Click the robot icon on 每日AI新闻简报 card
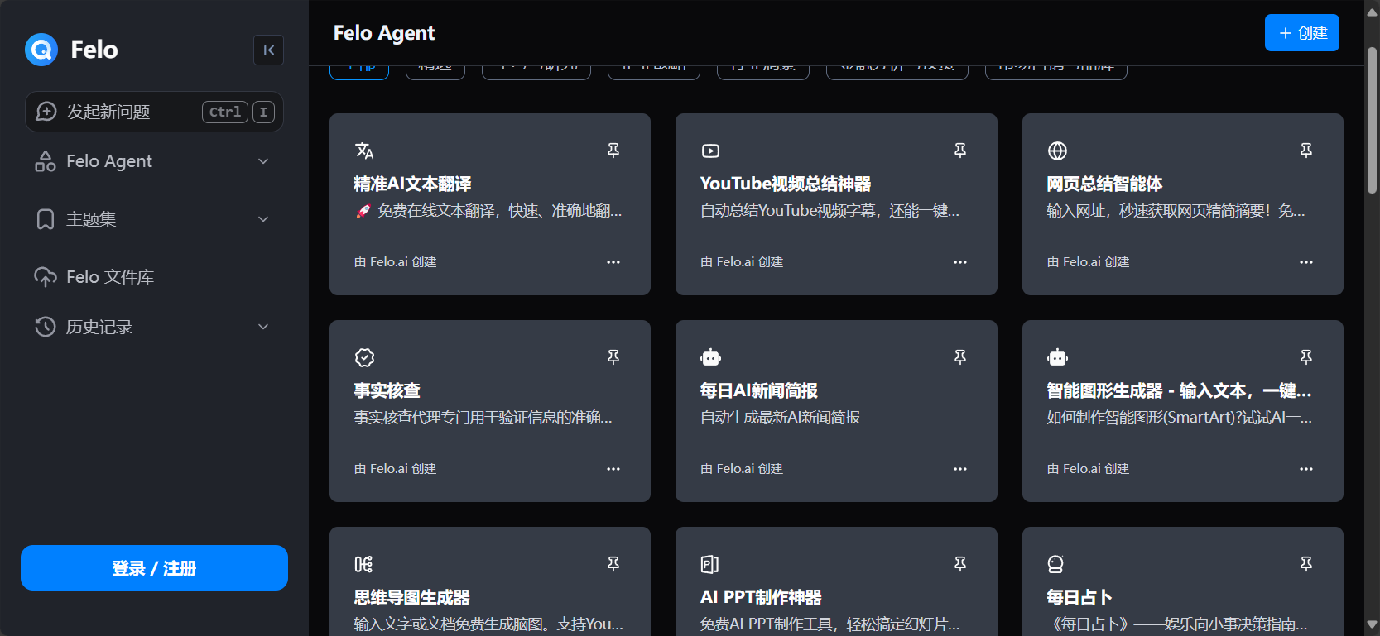Screen dimensions: 1380x636 (710, 357)
